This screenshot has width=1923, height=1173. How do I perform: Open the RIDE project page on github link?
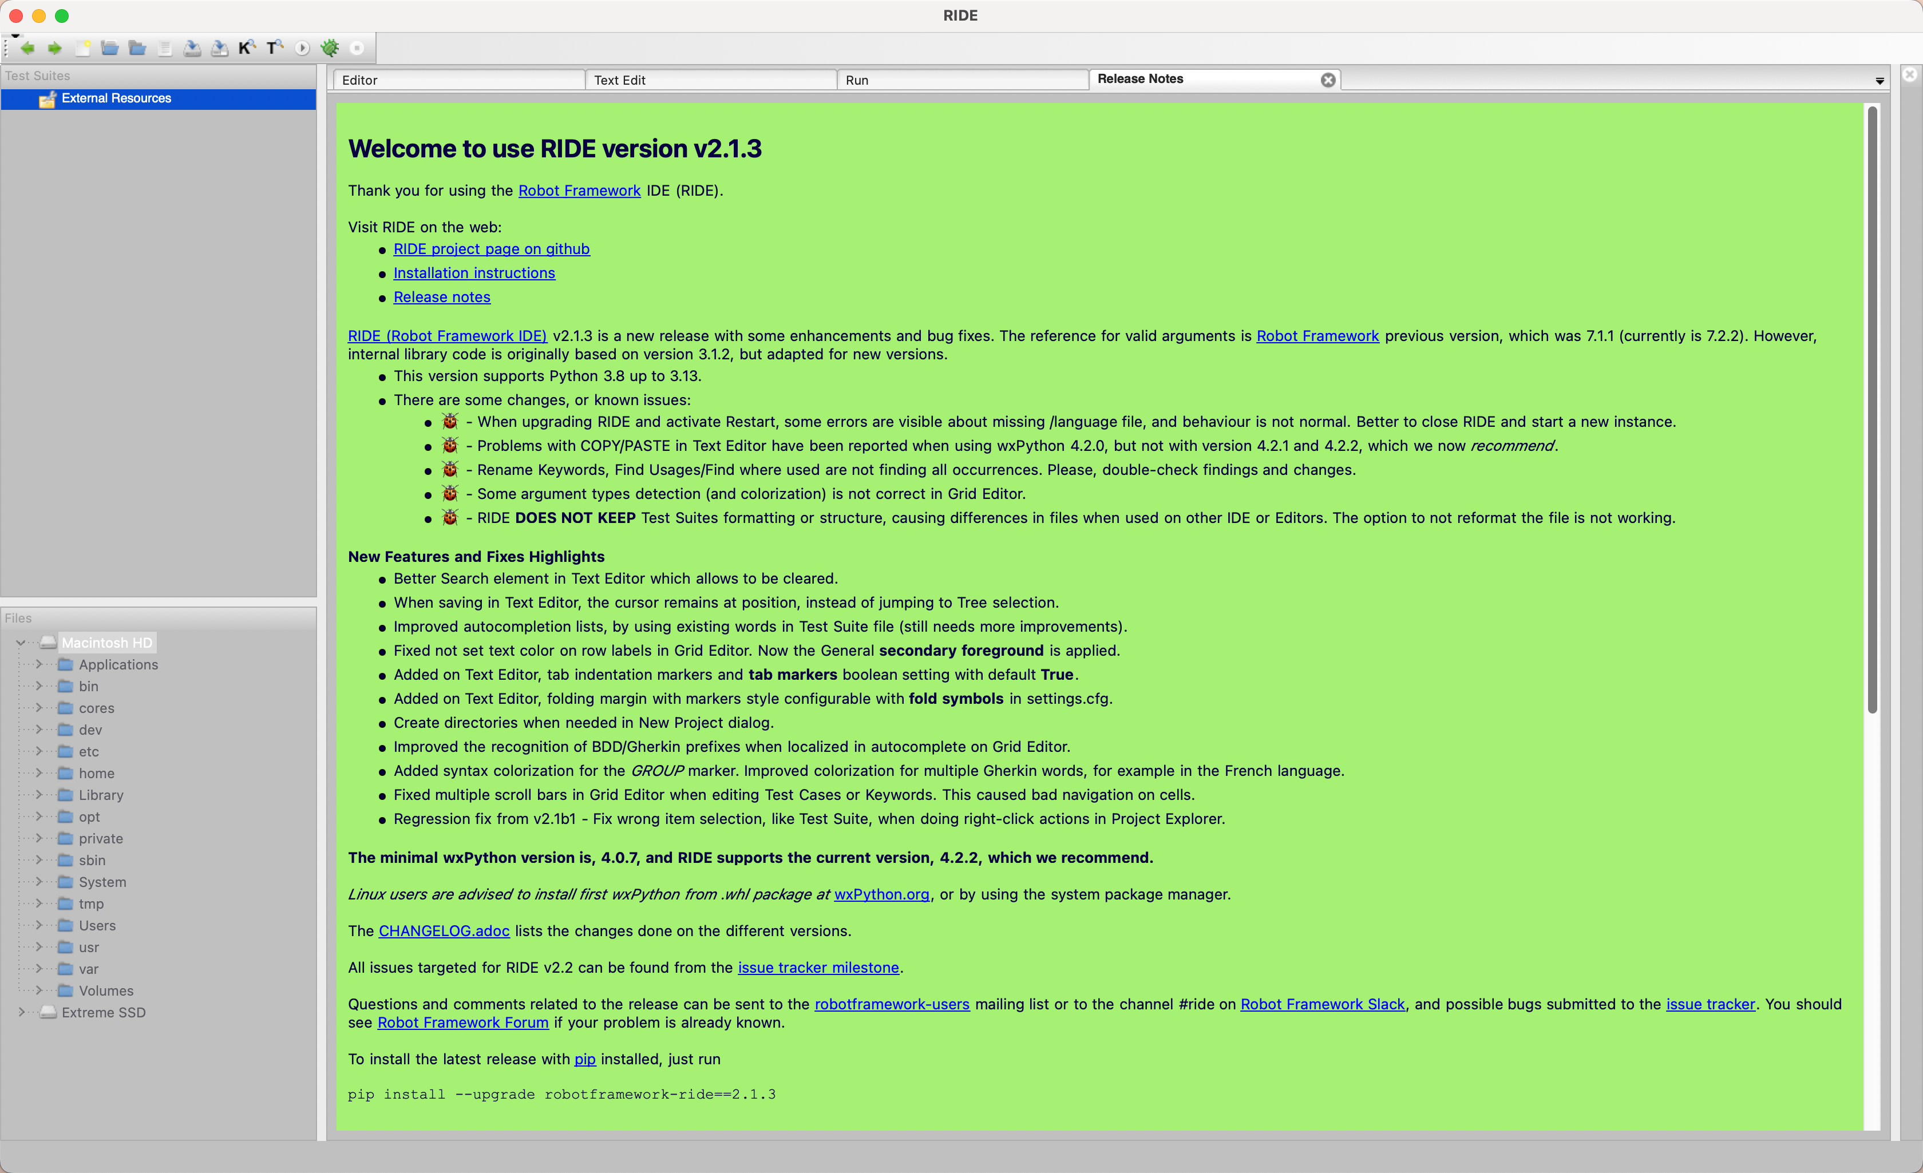491,249
